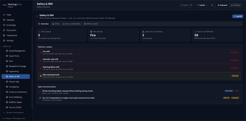Click the shield icon beside Safety & ISM heading
Screen dimensions: 246x121
(x=37, y=16)
